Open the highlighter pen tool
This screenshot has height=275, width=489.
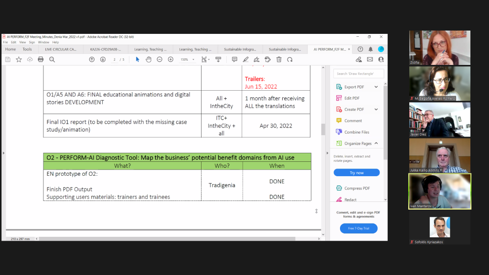(245, 59)
